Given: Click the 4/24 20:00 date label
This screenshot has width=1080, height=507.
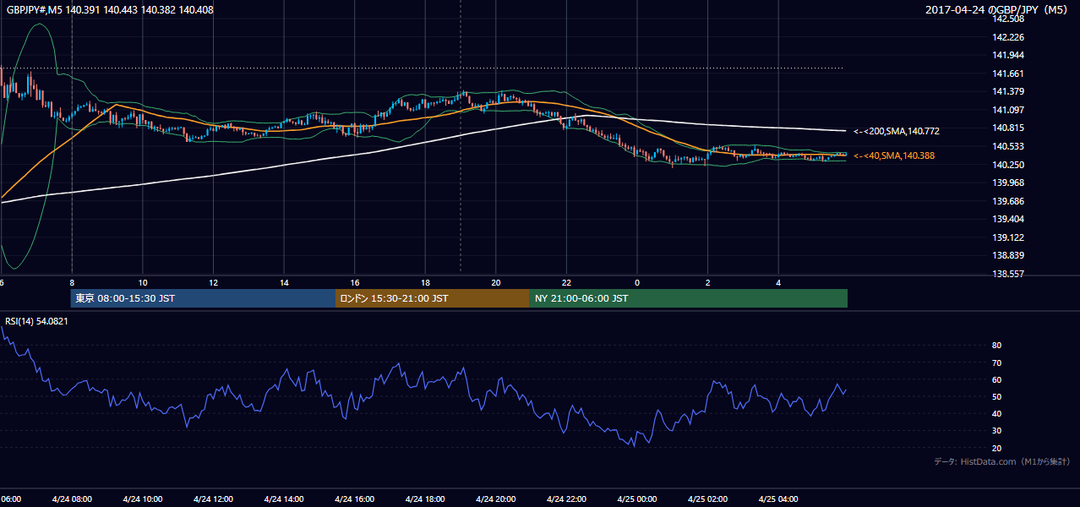Looking at the screenshot, I should click(x=496, y=499).
